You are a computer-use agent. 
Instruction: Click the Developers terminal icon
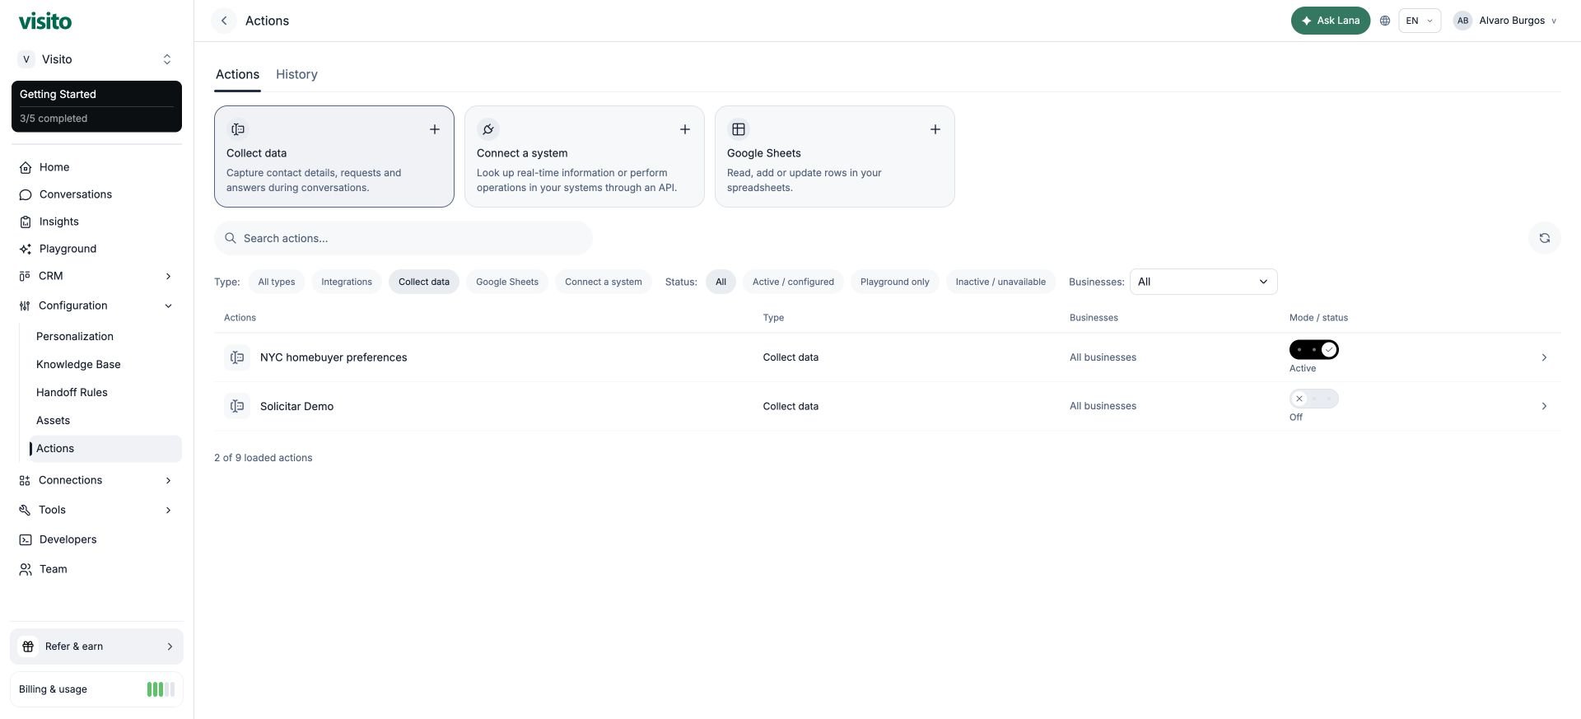26,539
